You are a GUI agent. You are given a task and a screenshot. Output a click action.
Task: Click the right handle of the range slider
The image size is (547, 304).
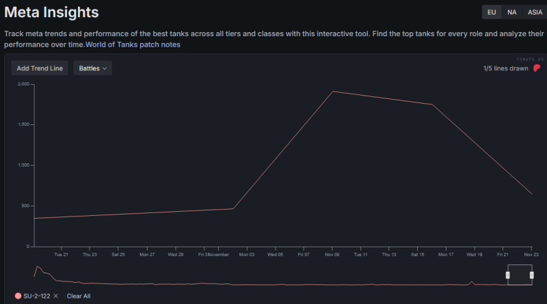[x=531, y=275]
